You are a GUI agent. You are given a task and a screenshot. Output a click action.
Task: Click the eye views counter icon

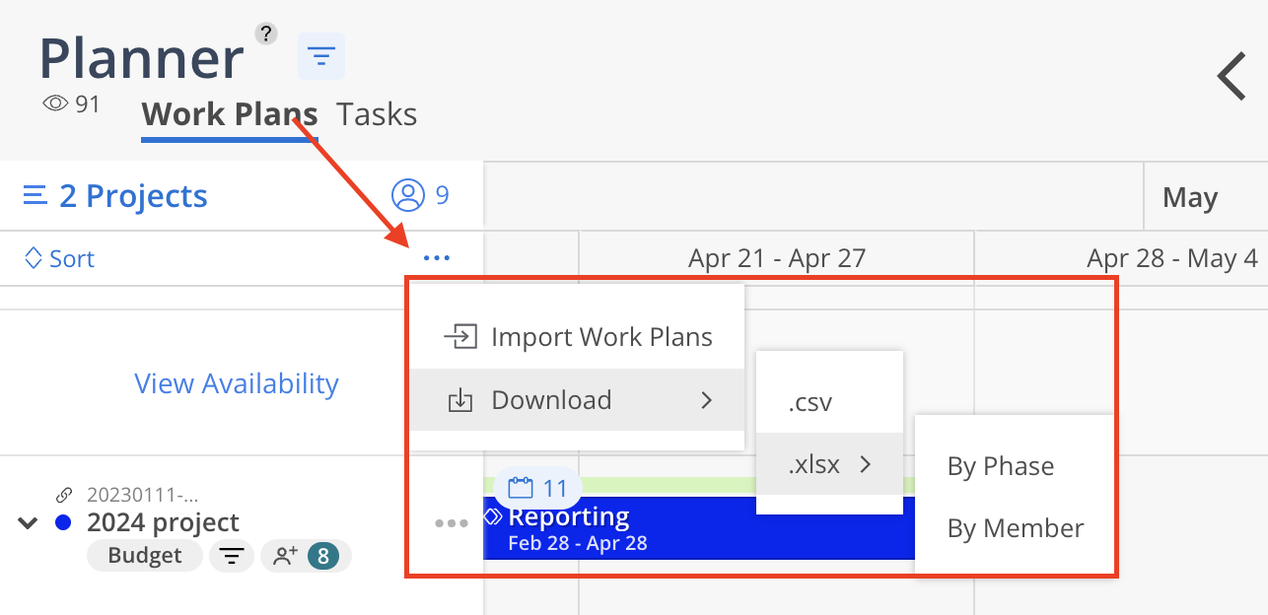click(x=56, y=103)
